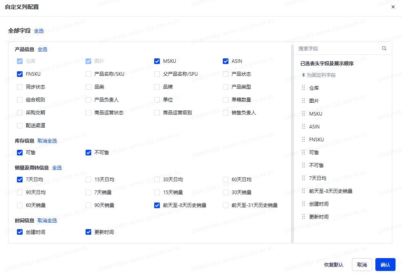
Task: Uncheck the 更新时间 checkbox
Action: click(88, 232)
